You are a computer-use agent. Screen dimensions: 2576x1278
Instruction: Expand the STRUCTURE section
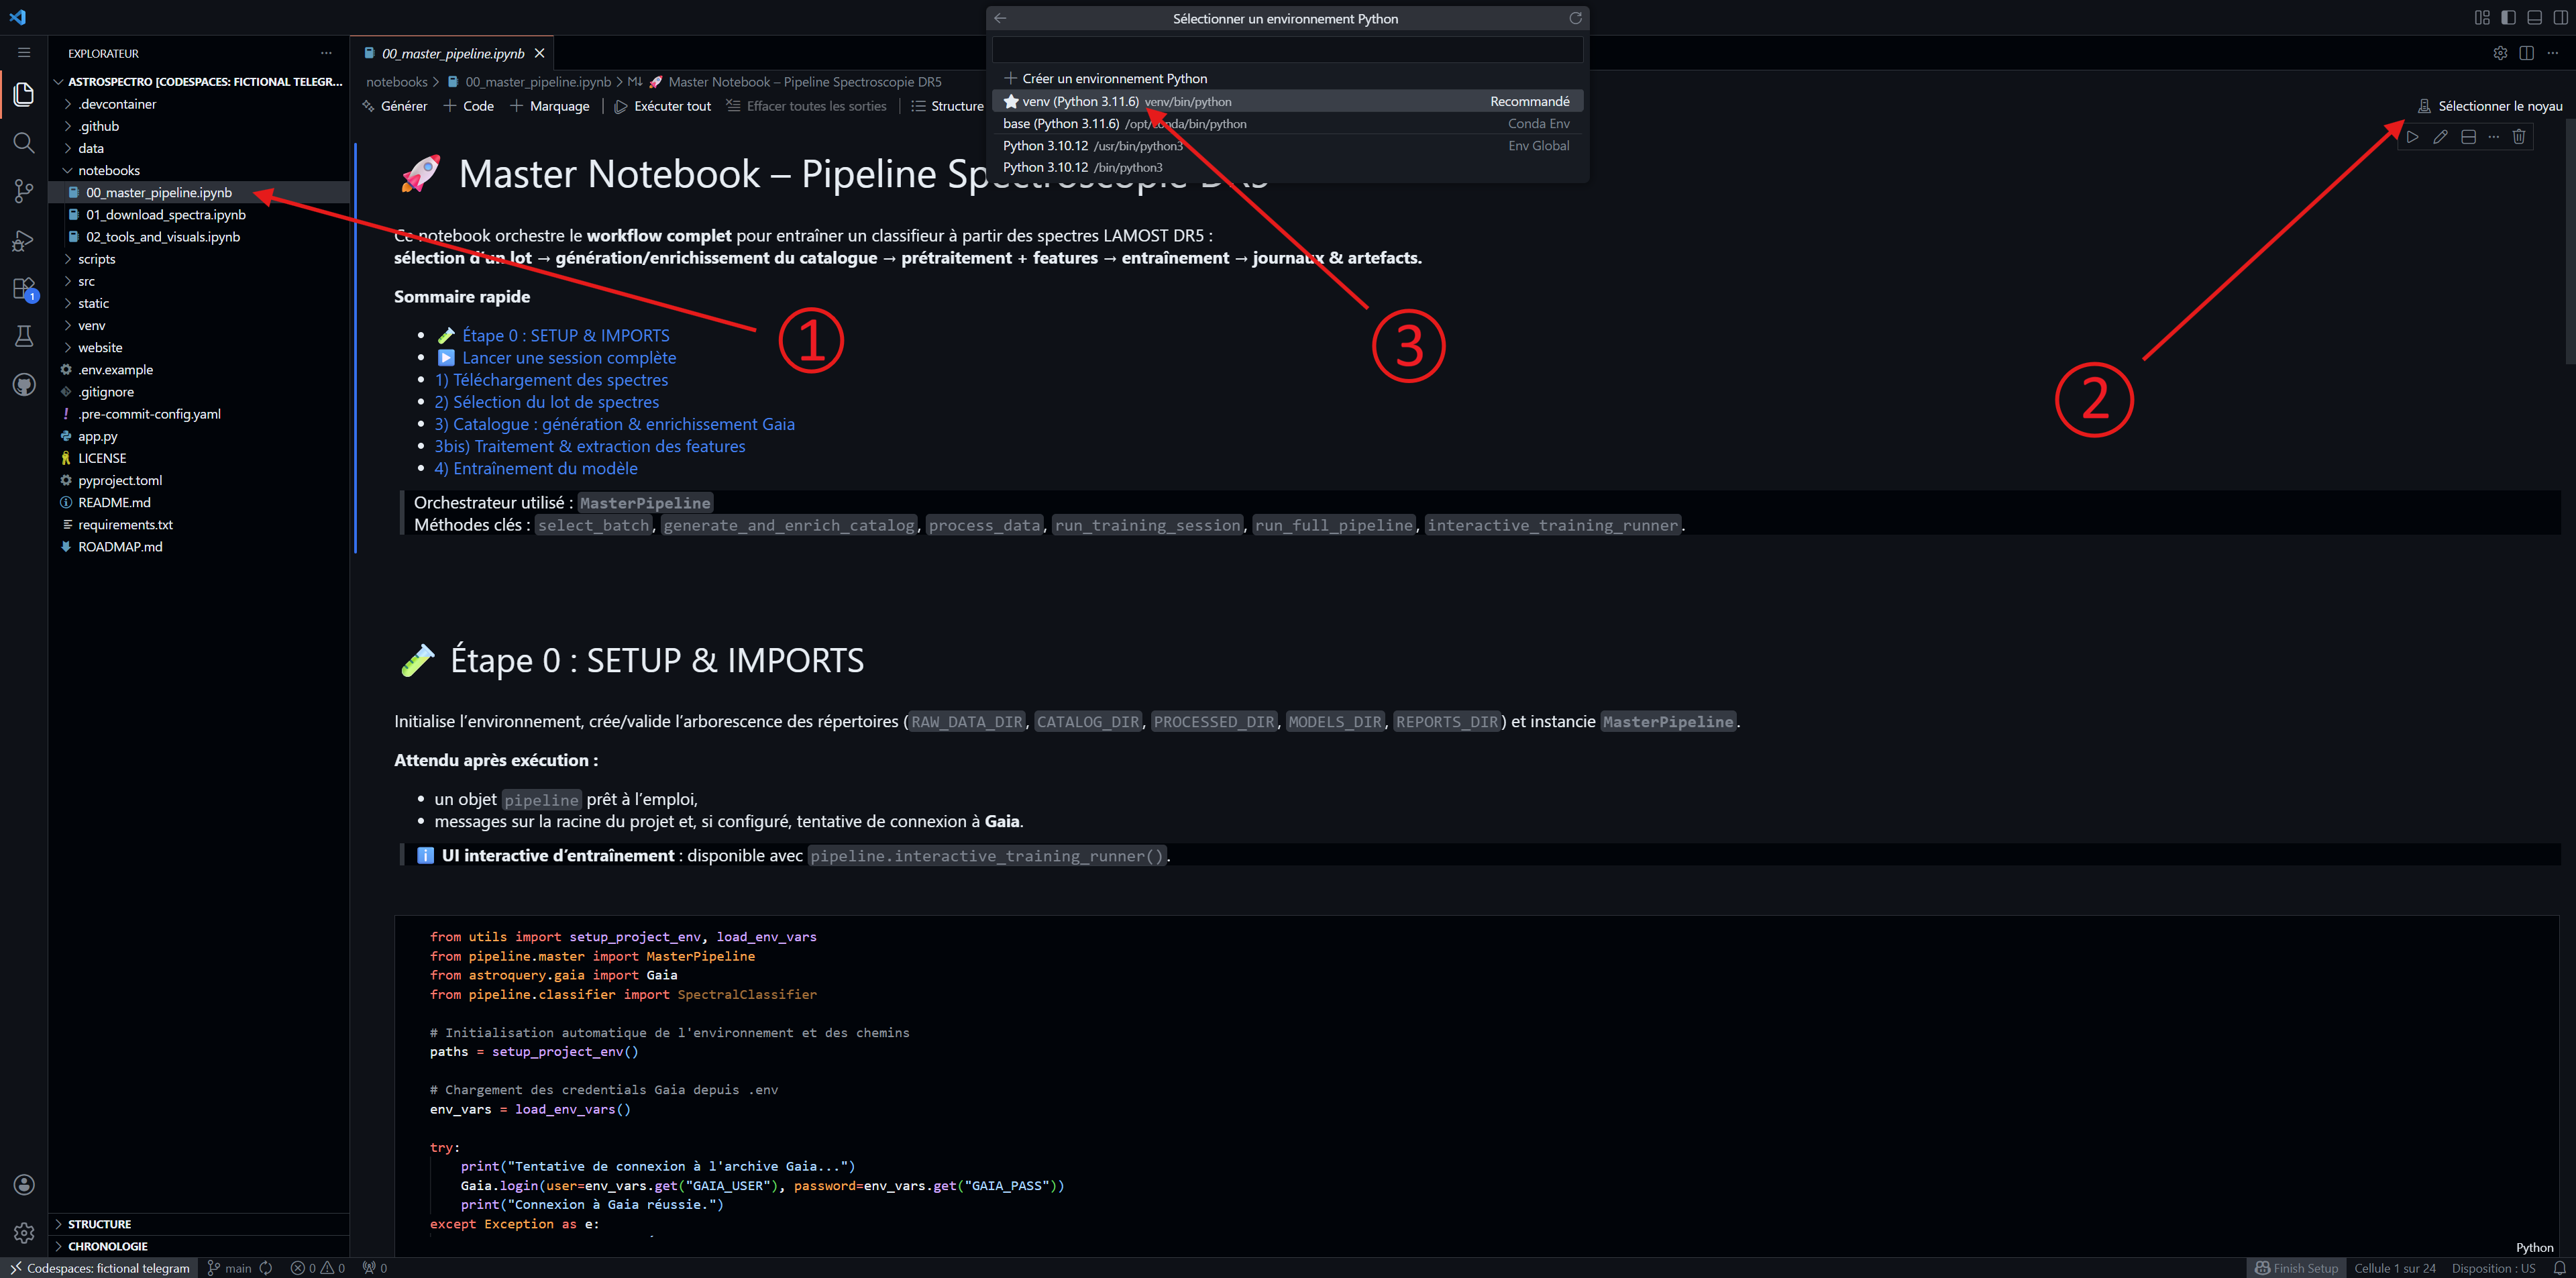click(99, 1224)
